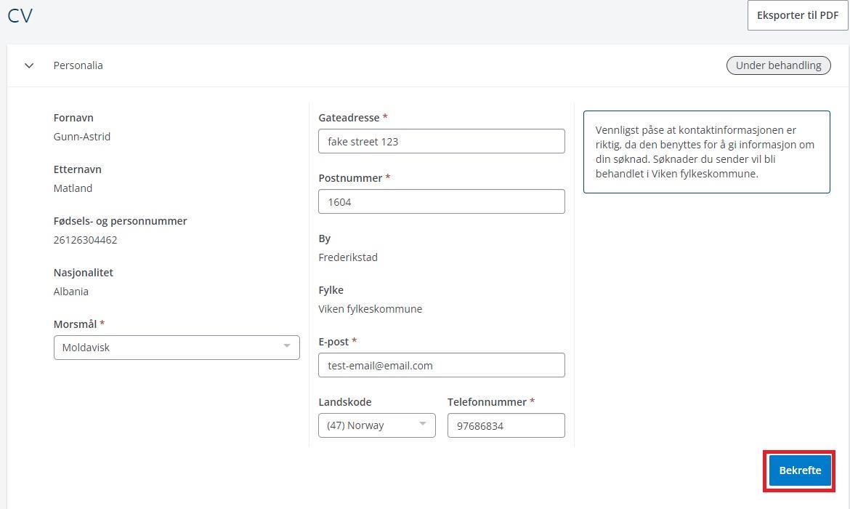850x509 pixels.
Task: Click the blue Bekrefte button
Action: coord(800,470)
